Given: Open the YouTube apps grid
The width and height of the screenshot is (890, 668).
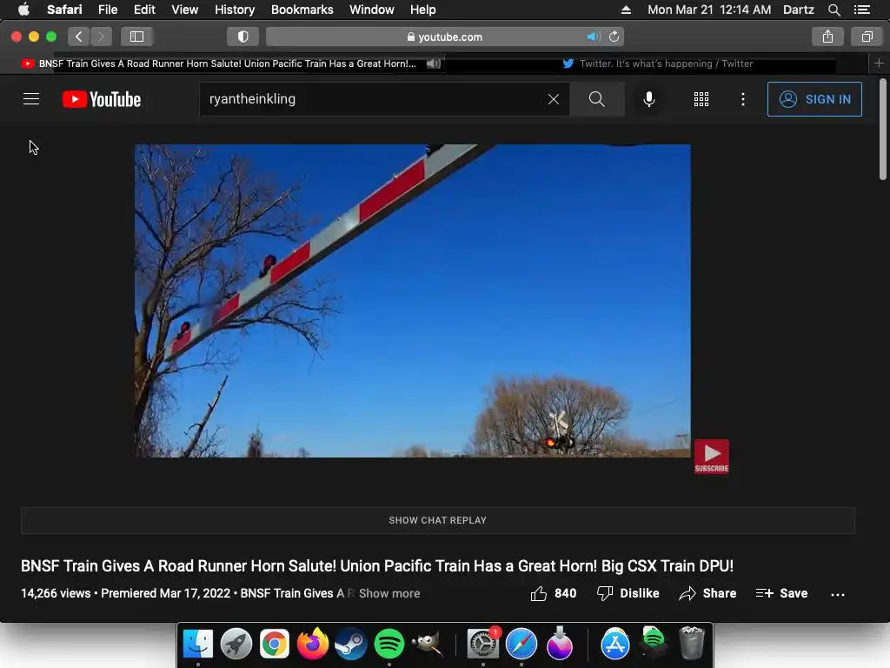Looking at the screenshot, I should pyautogui.click(x=701, y=99).
